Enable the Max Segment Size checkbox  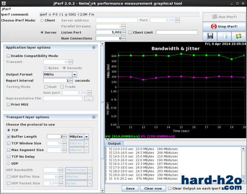pos(9,150)
